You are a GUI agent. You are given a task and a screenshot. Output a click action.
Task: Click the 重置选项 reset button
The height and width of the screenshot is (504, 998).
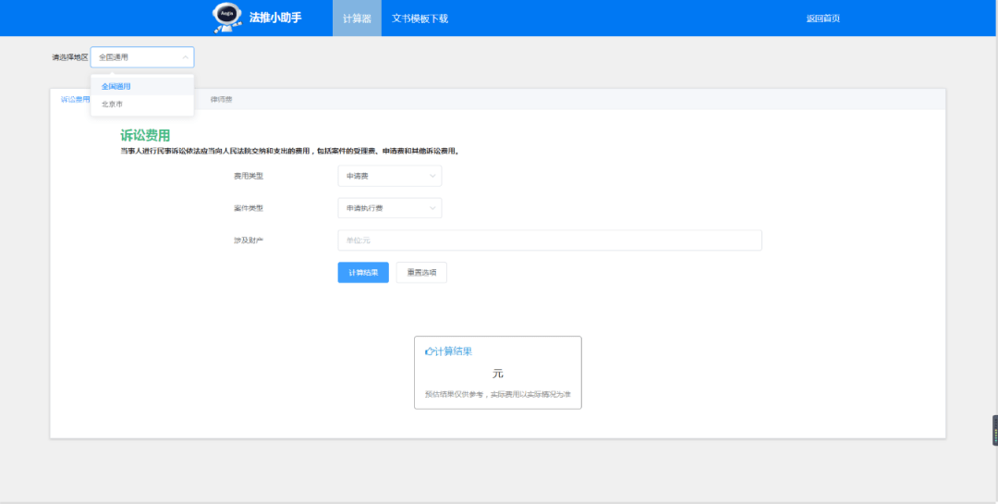click(x=421, y=272)
